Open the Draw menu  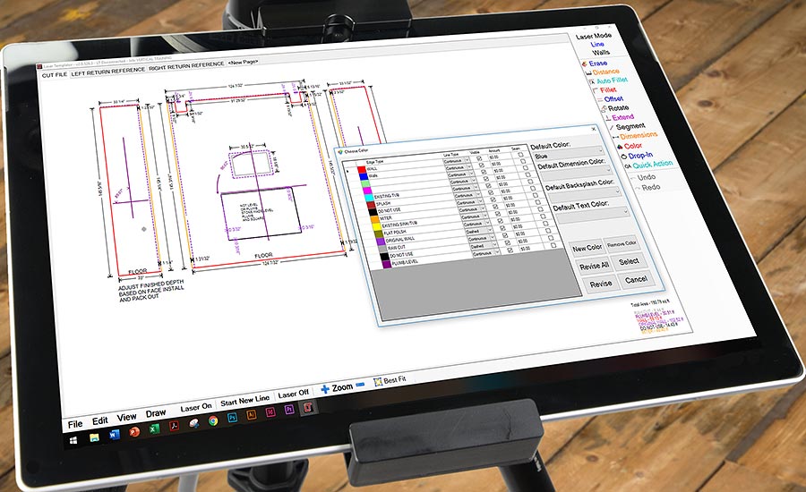pyautogui.click(x=155, y=413)
